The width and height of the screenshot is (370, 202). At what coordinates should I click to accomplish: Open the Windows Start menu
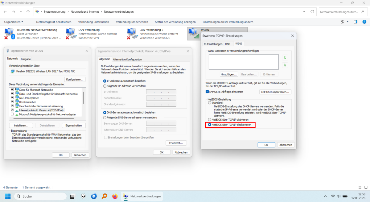[x=8, y=196]
